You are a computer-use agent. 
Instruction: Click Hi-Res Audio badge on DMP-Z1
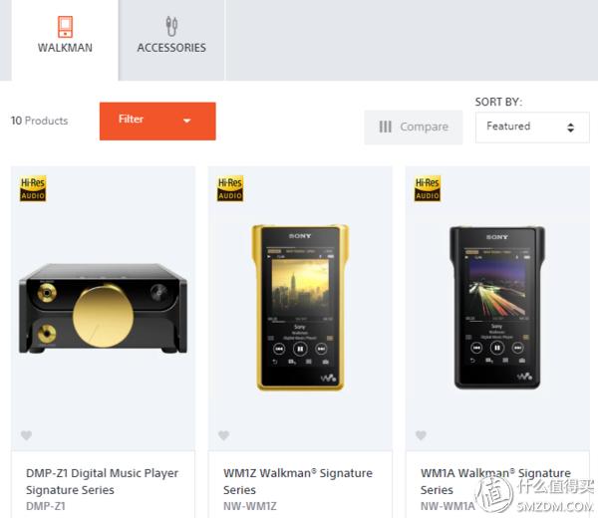coord(33,188)
